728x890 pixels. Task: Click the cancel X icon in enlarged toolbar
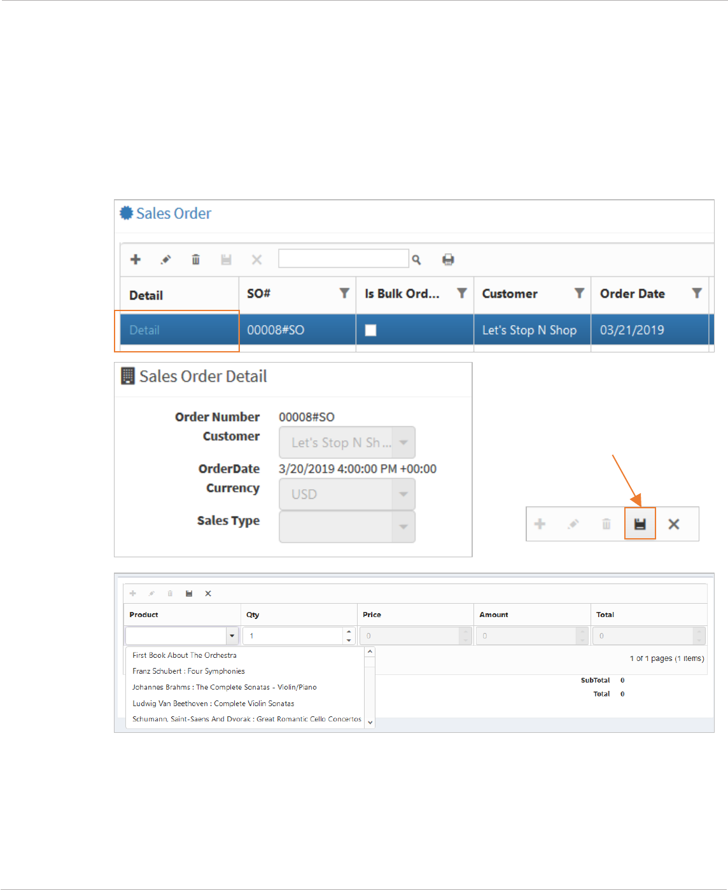coord(674,524)
